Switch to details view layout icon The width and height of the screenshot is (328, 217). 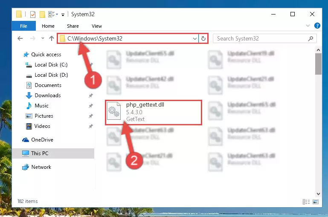306,202
